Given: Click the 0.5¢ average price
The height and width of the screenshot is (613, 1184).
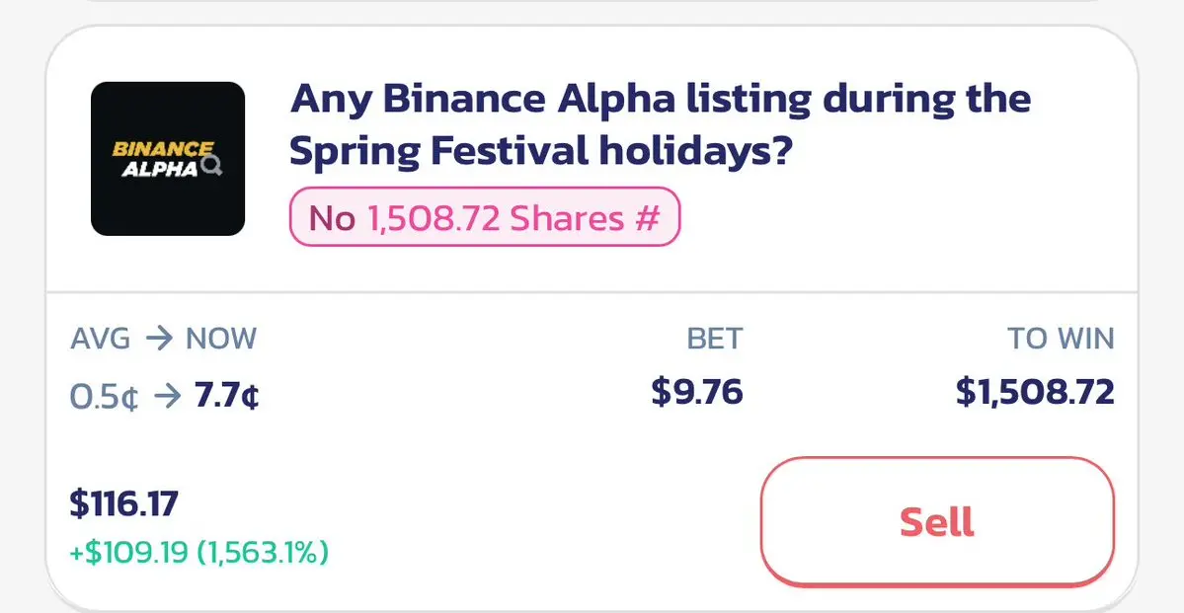Looking at the screenshot, I should (105, 396).
